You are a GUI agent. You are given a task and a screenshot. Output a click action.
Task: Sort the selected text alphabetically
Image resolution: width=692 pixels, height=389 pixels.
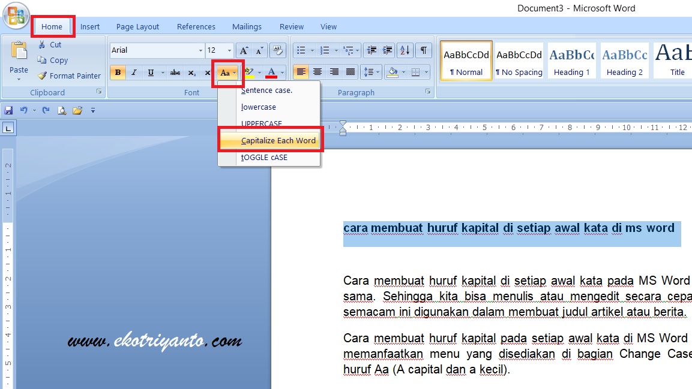pos(405,50)
